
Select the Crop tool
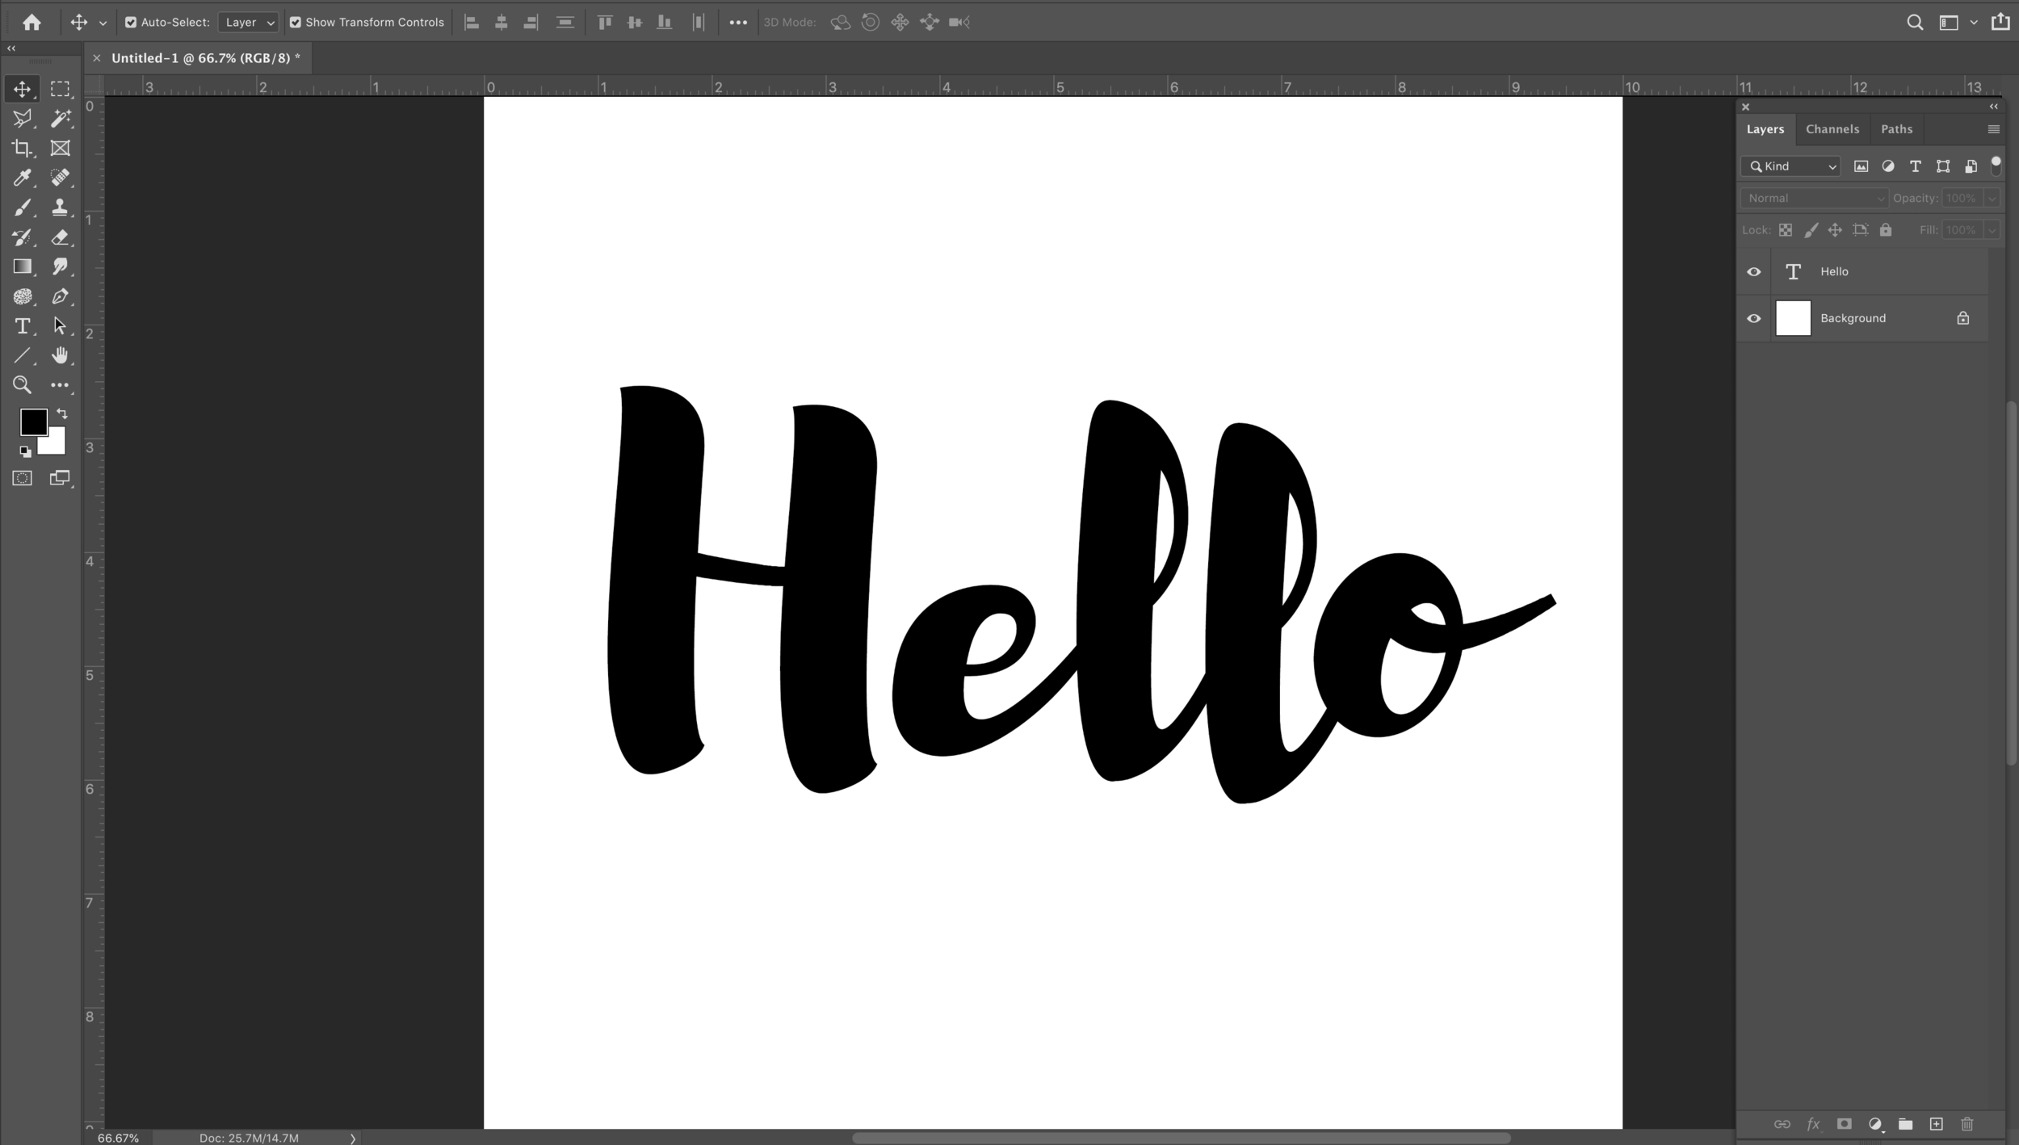coord(23,148)
